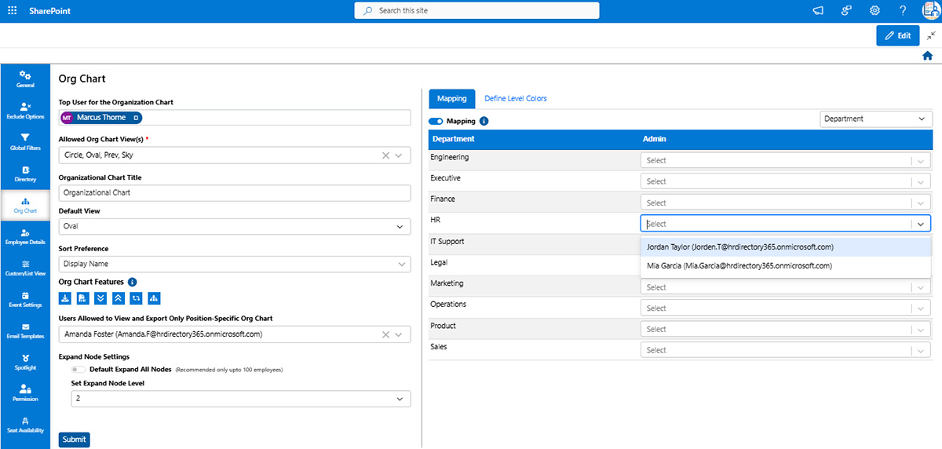Click the Edit page button
This screenshot has height=449, width=942.
[x=897, y=35]
